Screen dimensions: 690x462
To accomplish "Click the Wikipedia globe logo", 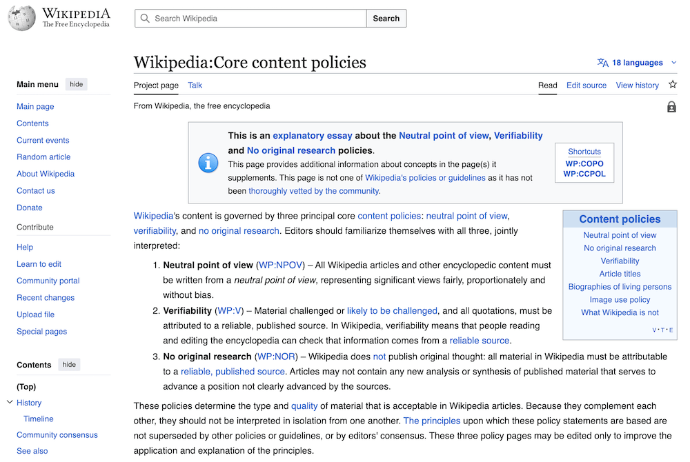I will (21, 18).
